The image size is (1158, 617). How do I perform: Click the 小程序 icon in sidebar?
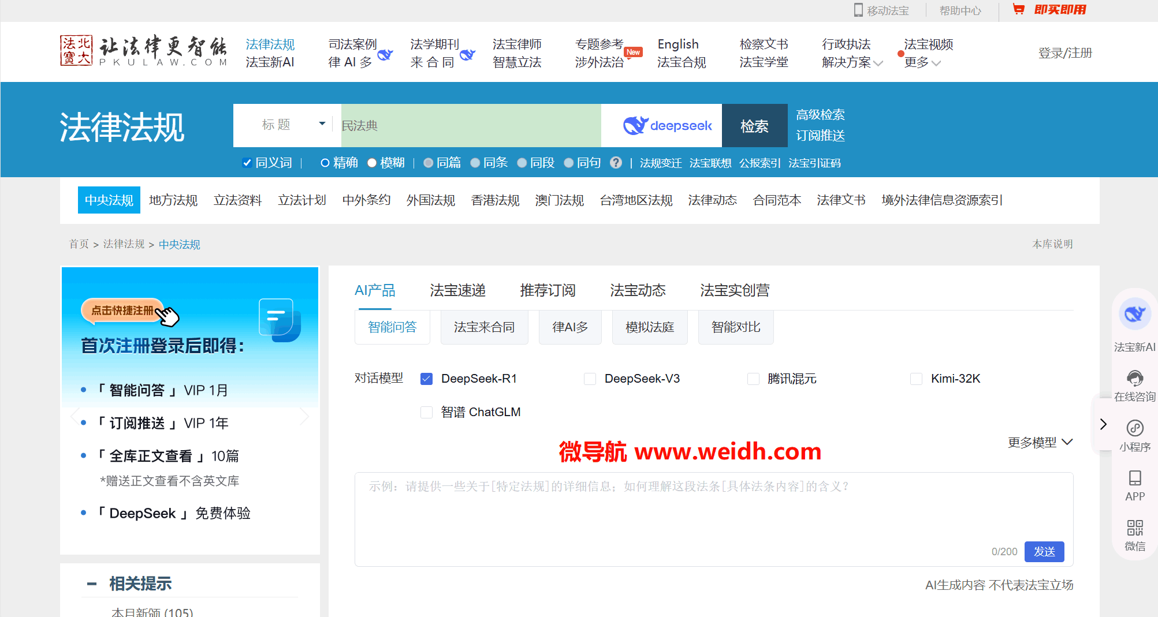[1135, 428]
